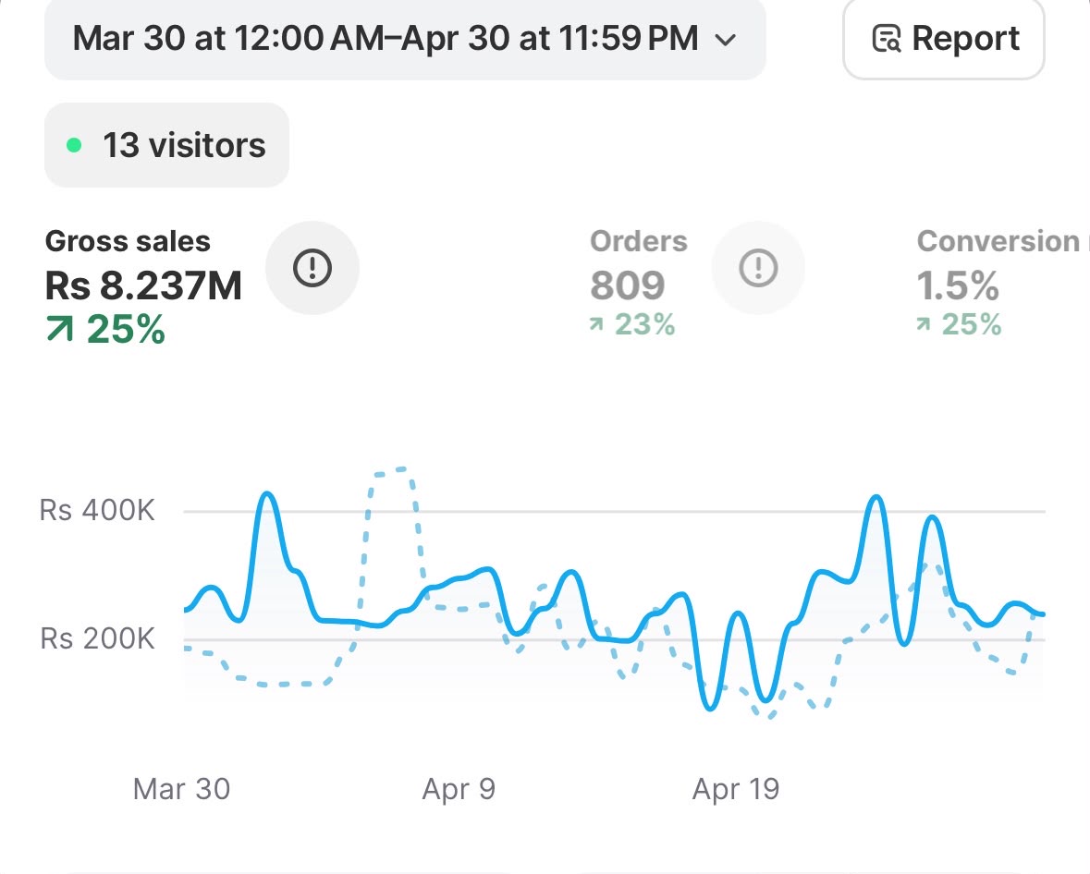Select the Conversion rate metric card
This screenshot has height=874, width=1090.
[x=1001, y=282]
